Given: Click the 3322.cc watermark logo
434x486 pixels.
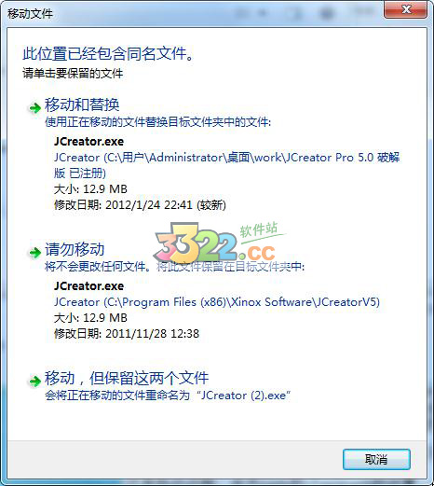Looking at the screenshot, I should [217, 243].
